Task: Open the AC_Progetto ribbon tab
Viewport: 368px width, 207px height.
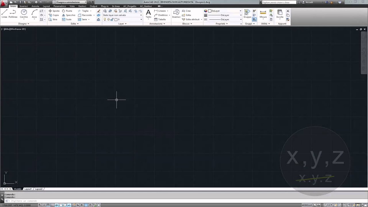Action: coord(130,6)
